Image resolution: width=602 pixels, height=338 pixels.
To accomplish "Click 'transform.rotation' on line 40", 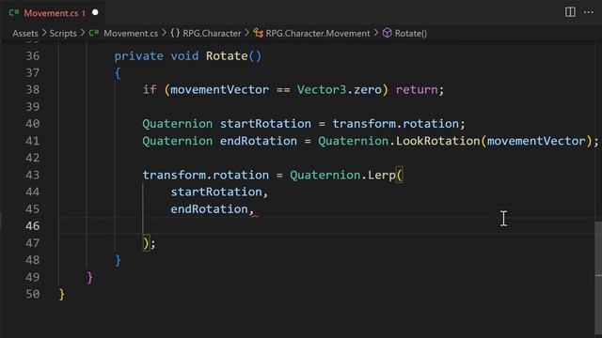I will 395,124.
